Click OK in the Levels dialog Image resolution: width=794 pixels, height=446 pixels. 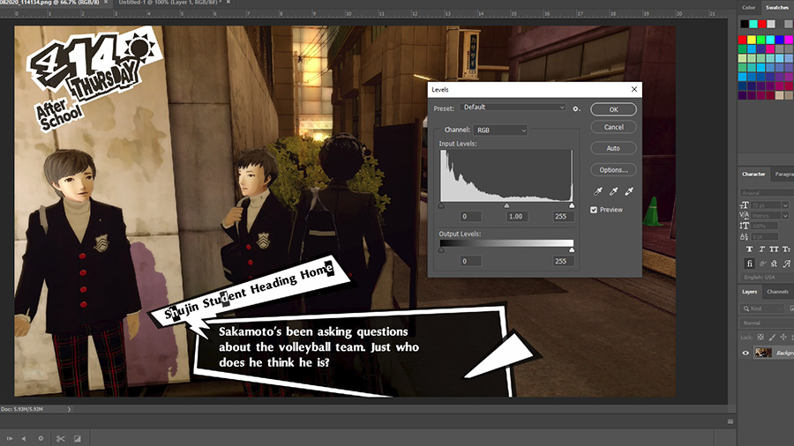coord(613,109)
